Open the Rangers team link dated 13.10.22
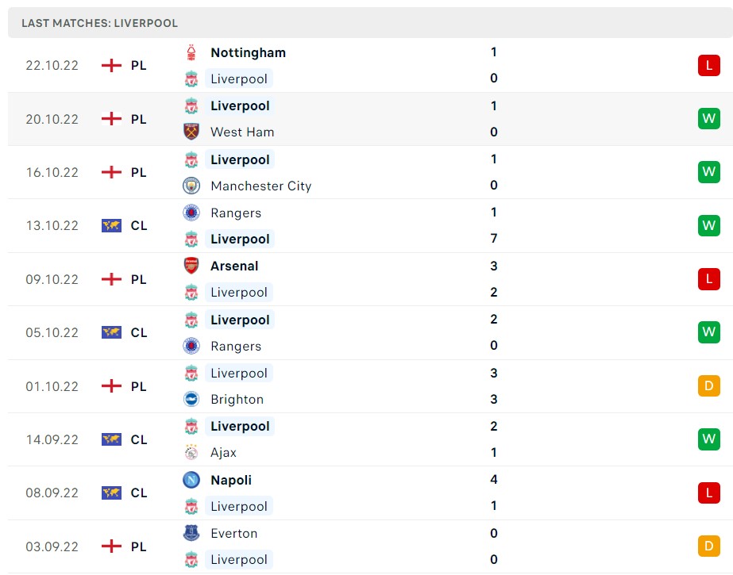Image resolution: width=733 pixels, height=575 pixels. (236, 213)
